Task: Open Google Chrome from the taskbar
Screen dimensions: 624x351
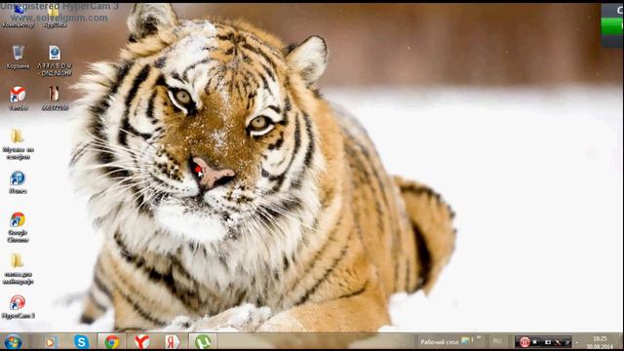Action: 112,342
